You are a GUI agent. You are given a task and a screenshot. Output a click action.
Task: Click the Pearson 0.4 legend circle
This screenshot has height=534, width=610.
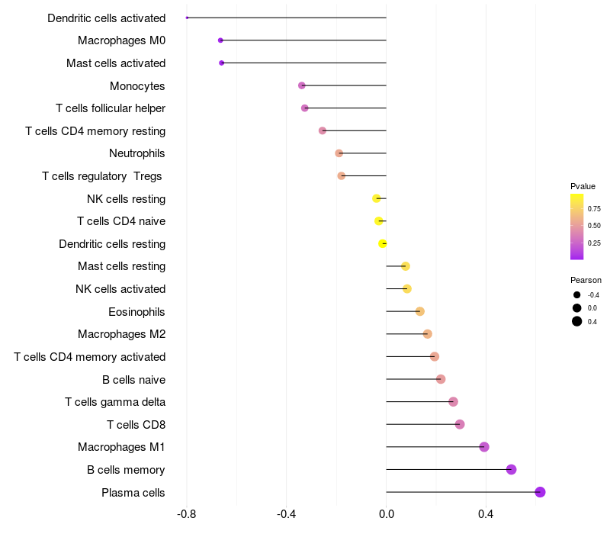click(x=577, y=321)
